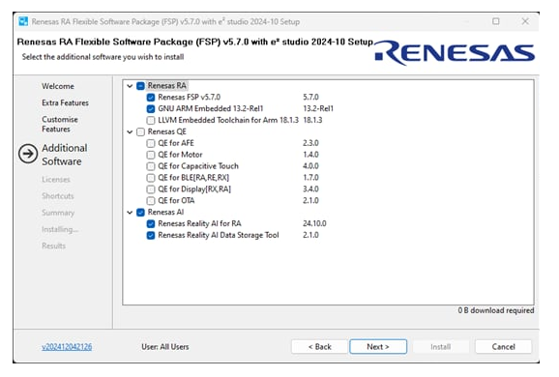Collapse the Renesas QE tree group
This screenshot has width=559, height=377.
click(x=130, y=131)
